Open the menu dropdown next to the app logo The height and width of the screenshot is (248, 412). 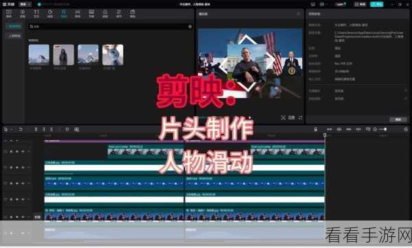(x=25, y=4)
